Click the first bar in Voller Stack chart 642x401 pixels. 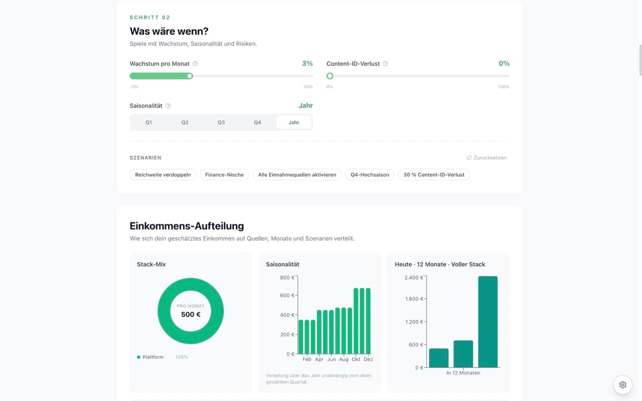click(x=439, y=358)
